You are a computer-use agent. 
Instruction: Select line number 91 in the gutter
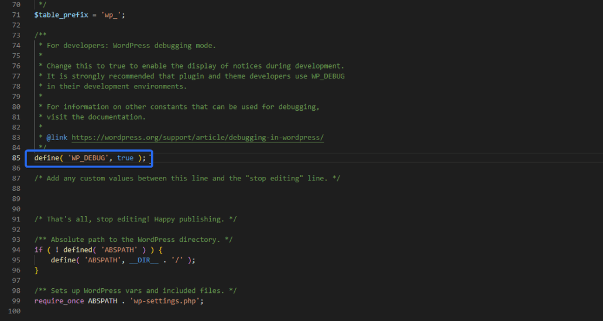(16, 219)
